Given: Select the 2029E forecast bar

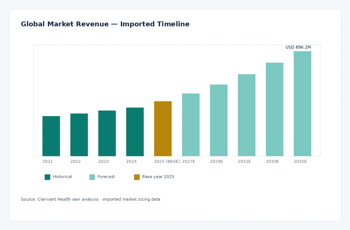Looking at the screenshot, I should coord(219,120).
